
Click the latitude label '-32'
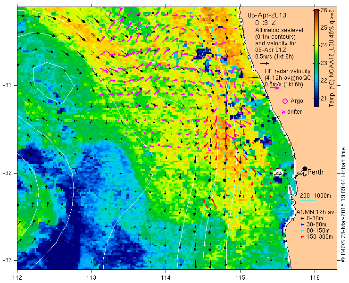pyautogui.click(x=6, y=173)
